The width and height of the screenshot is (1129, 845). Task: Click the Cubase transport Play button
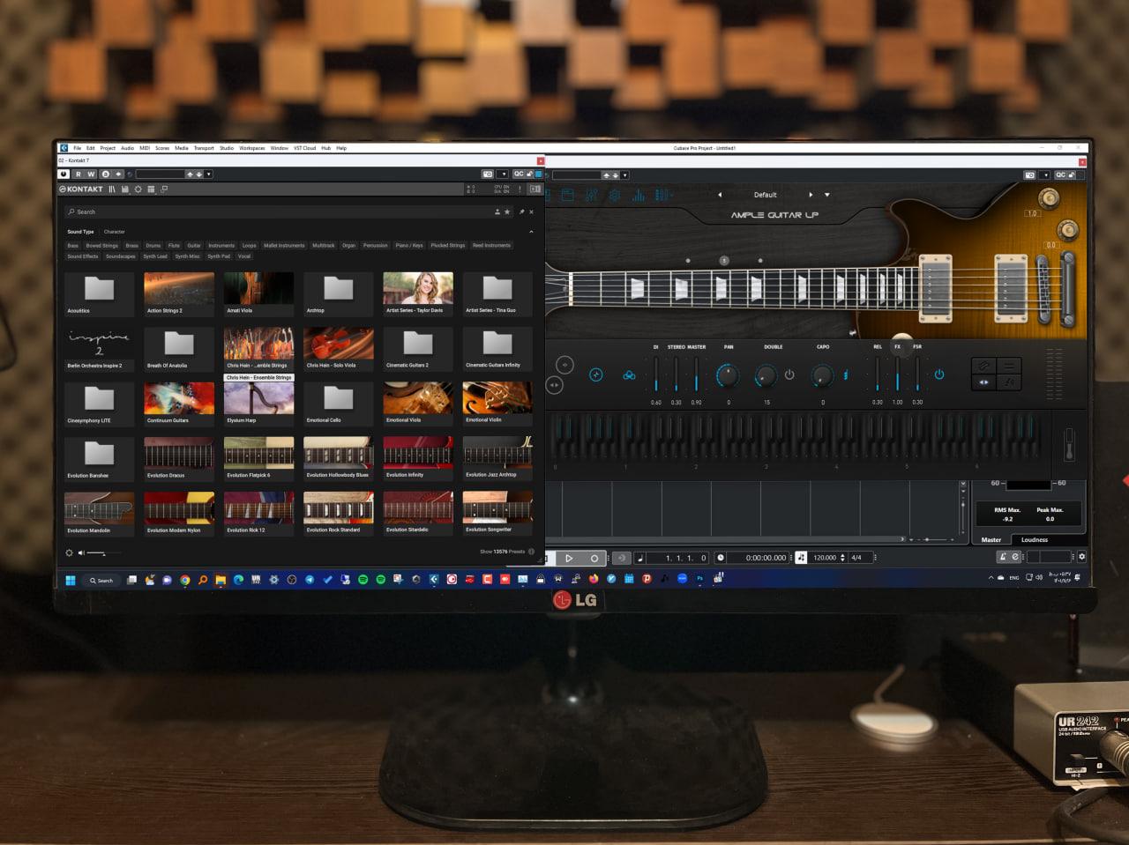point(569,558)
